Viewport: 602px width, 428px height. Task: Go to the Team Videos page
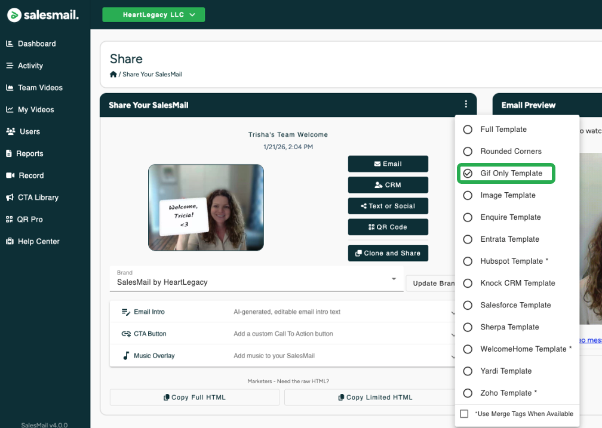click(39, 88)
